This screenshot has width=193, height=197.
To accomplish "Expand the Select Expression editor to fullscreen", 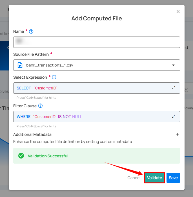I will (x=174, y=88).
